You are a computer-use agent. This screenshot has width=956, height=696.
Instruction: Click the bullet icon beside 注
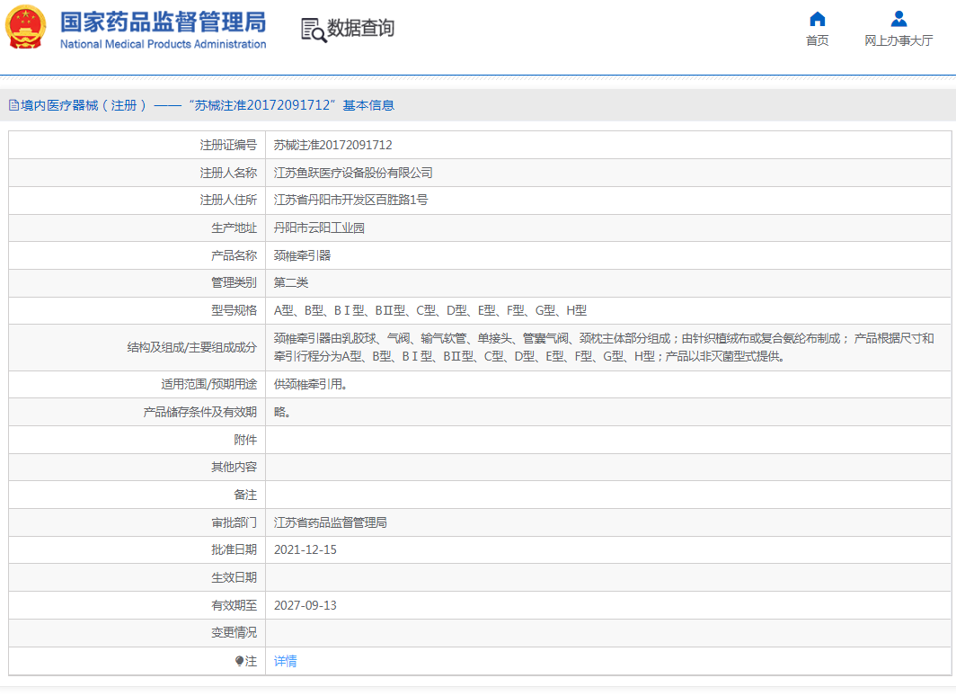(239, 661)
